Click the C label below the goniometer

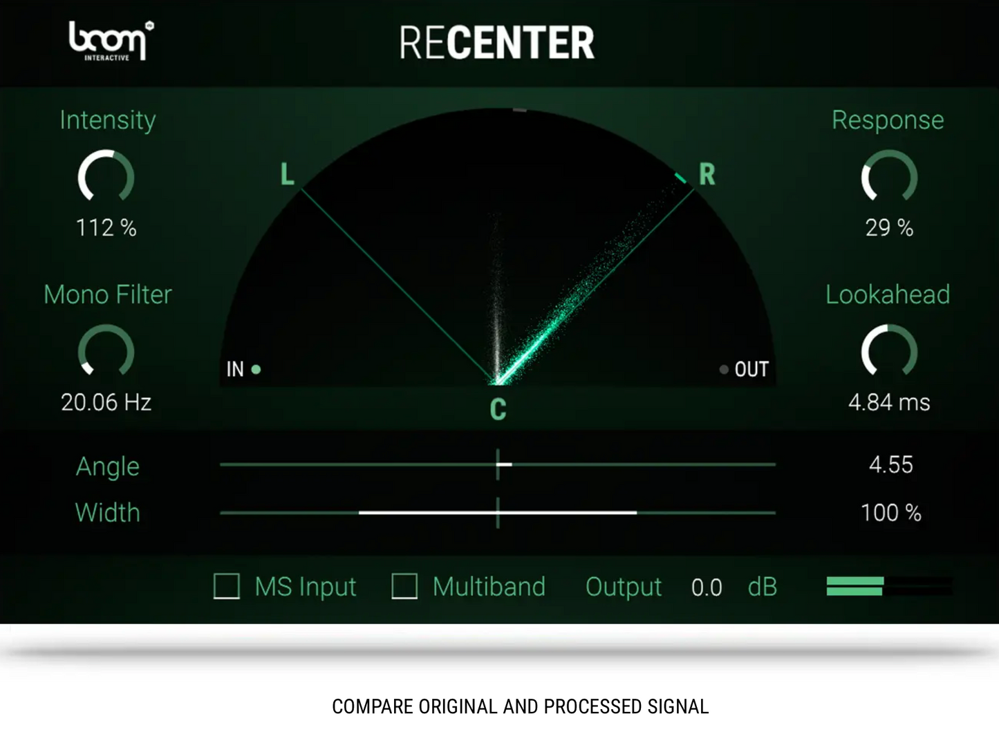tap(498, 409)
